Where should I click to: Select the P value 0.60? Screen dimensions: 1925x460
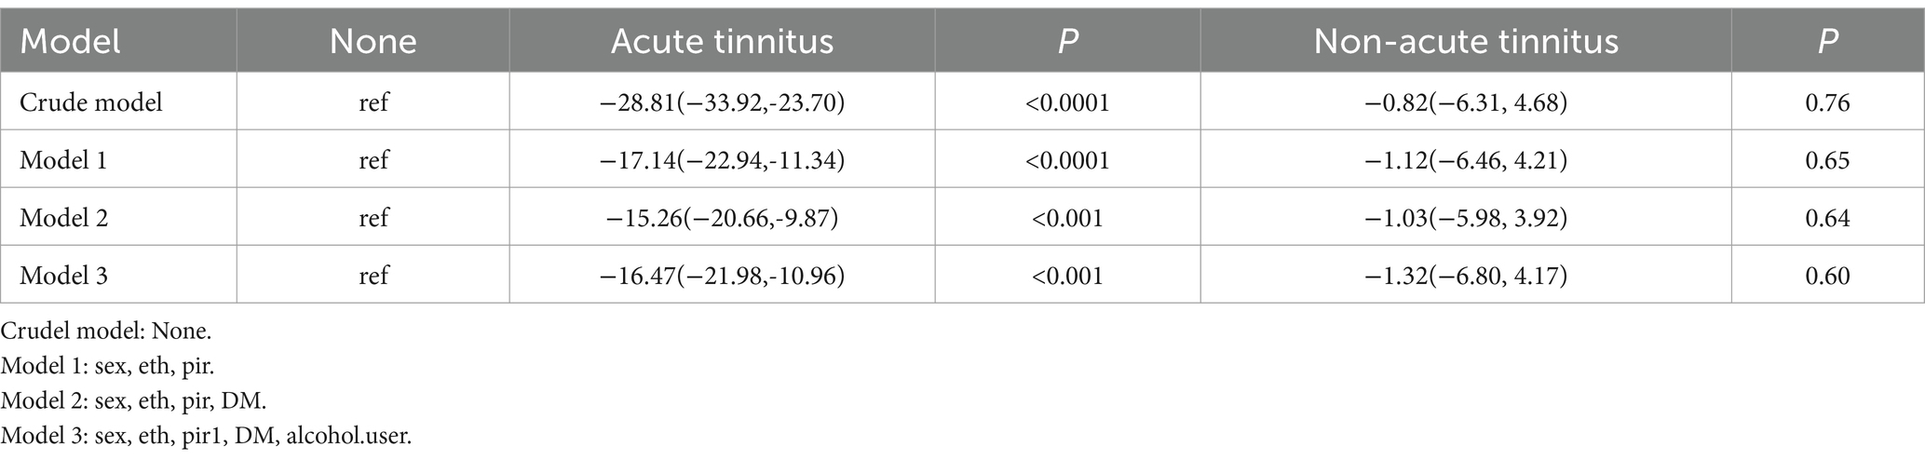pyautogui.click(x=1827, y=276)
